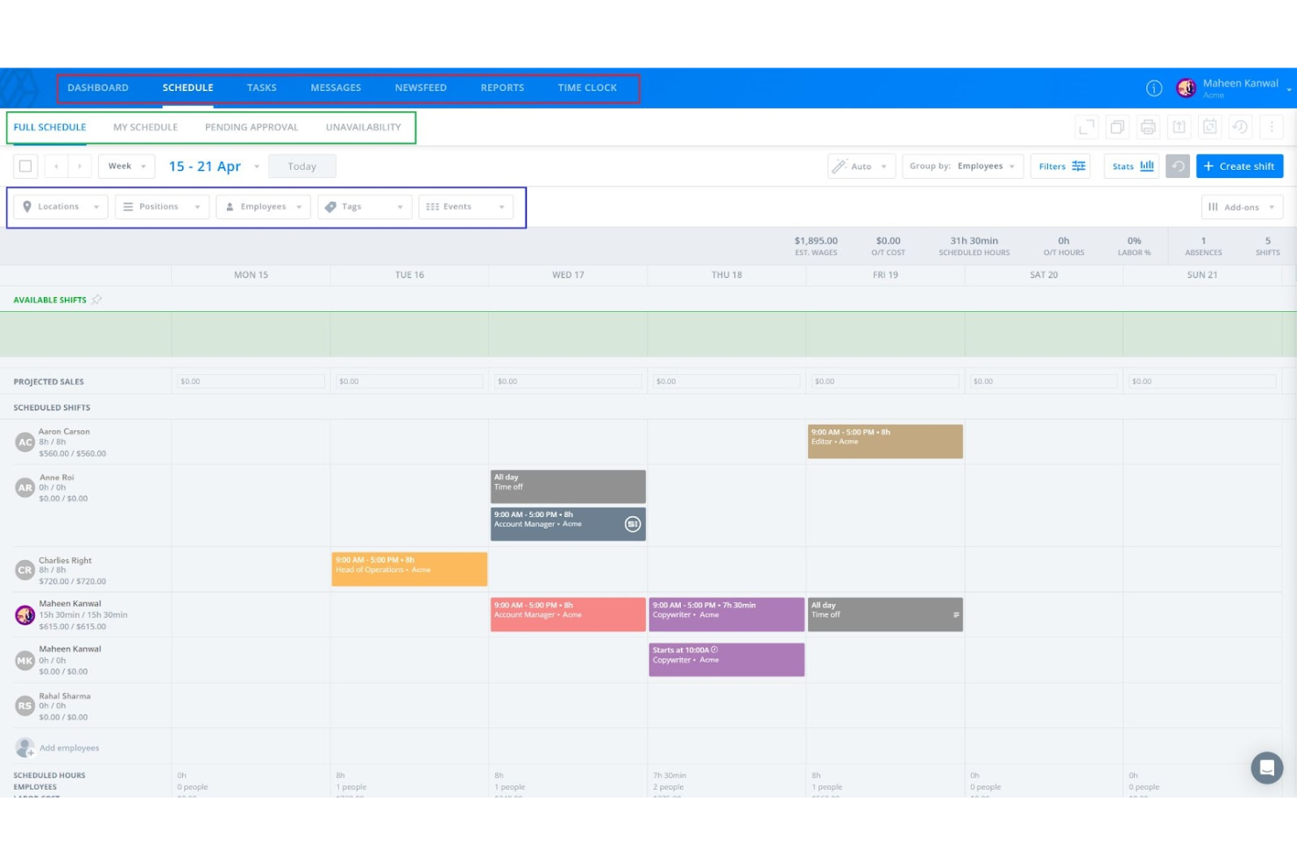Click the Create shift button
The height and width of the screenshot is (865, 1297).
click(1239, 166)
